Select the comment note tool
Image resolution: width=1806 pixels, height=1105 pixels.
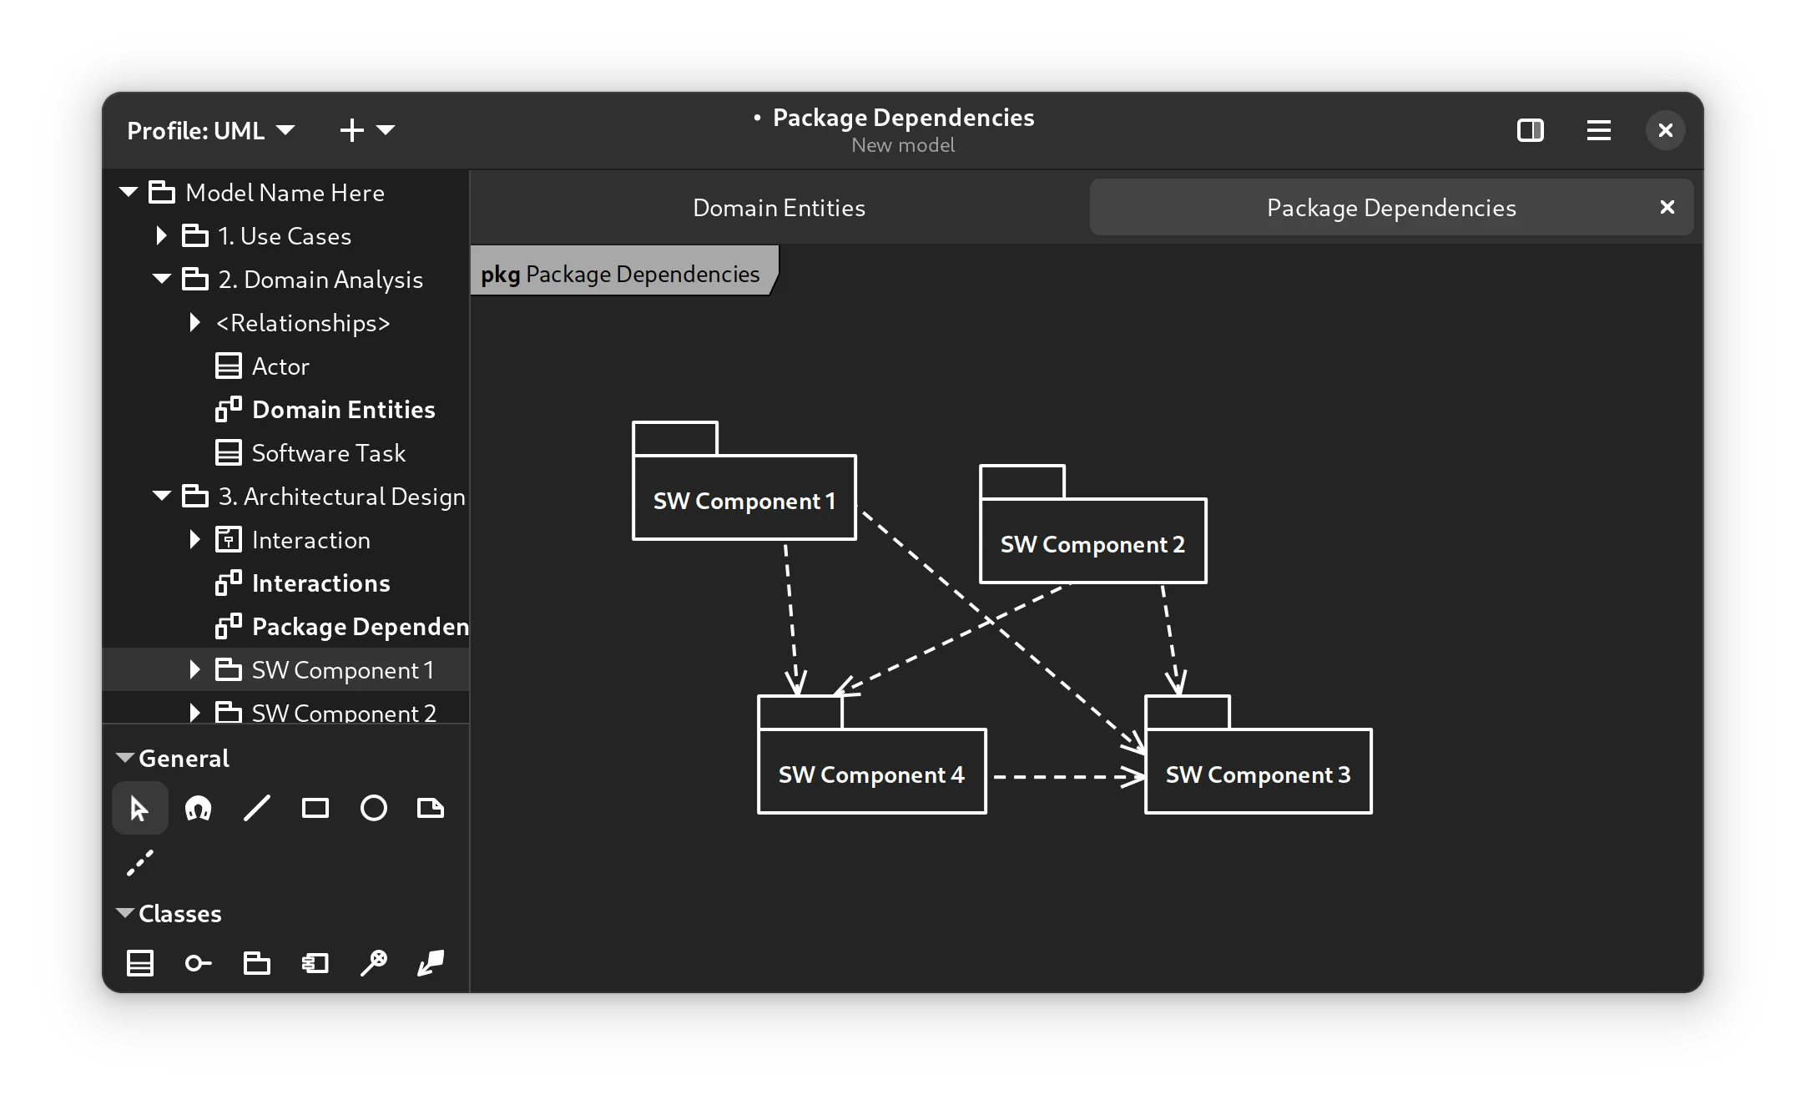click(431, 808)
